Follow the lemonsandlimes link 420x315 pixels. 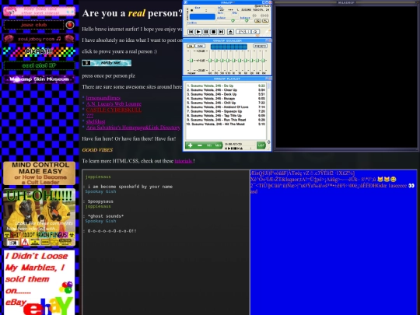pyautogui.click(x=103, y=98)
